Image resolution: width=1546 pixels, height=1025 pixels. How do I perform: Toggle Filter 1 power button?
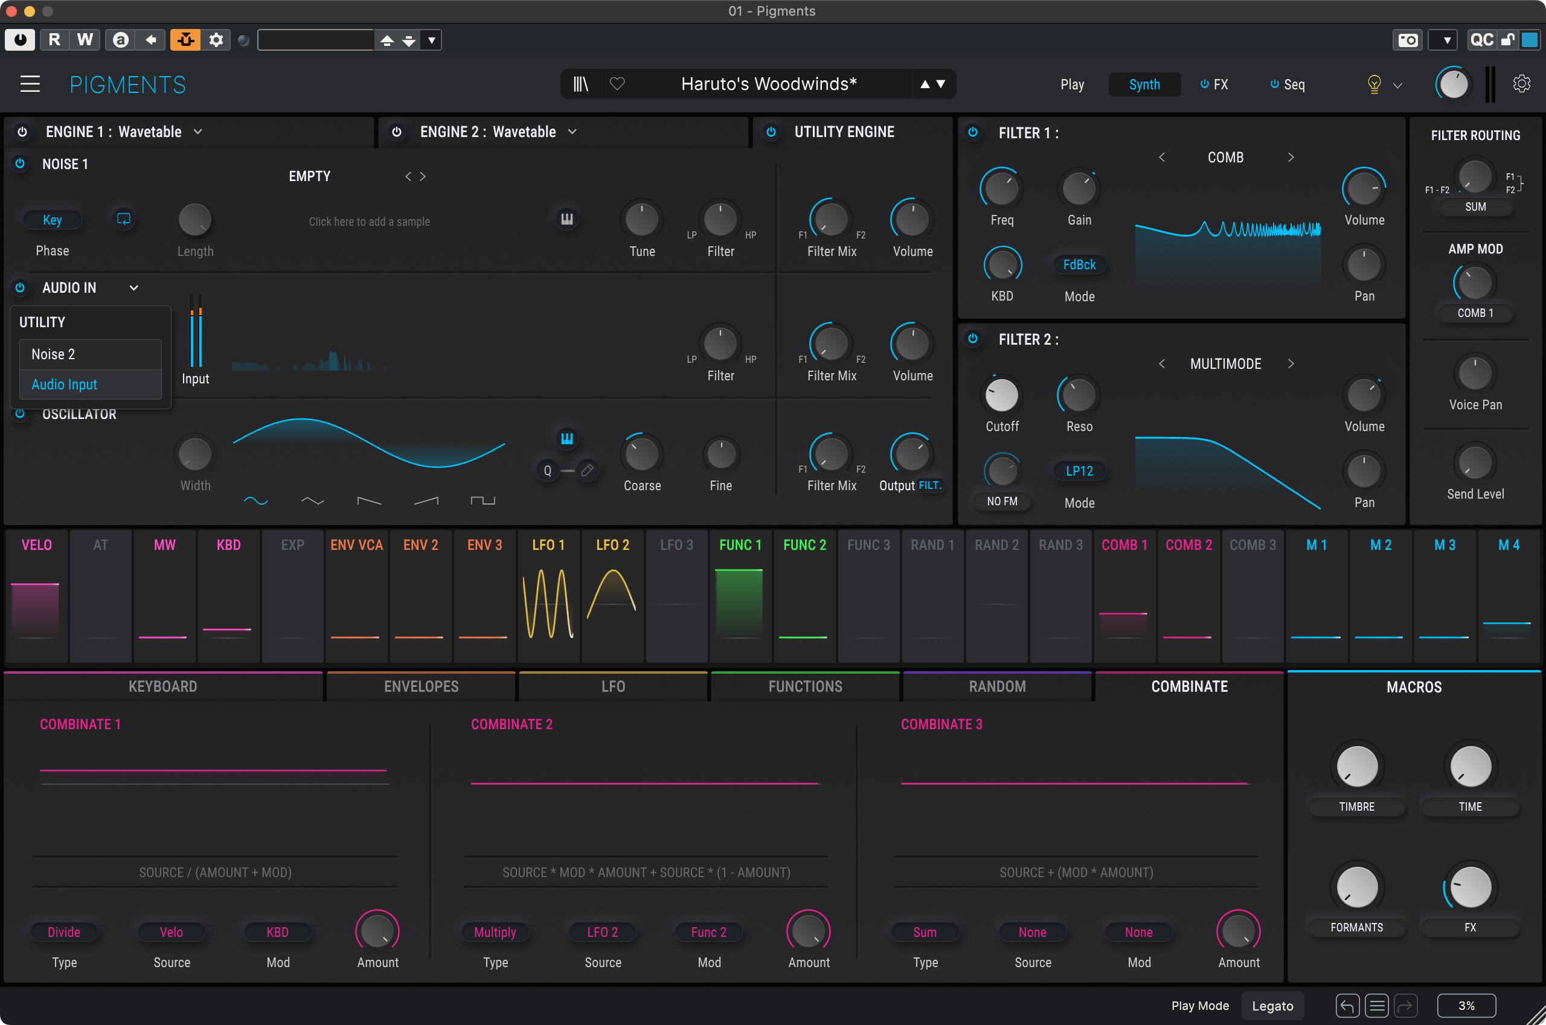click(x=973, y=132)
